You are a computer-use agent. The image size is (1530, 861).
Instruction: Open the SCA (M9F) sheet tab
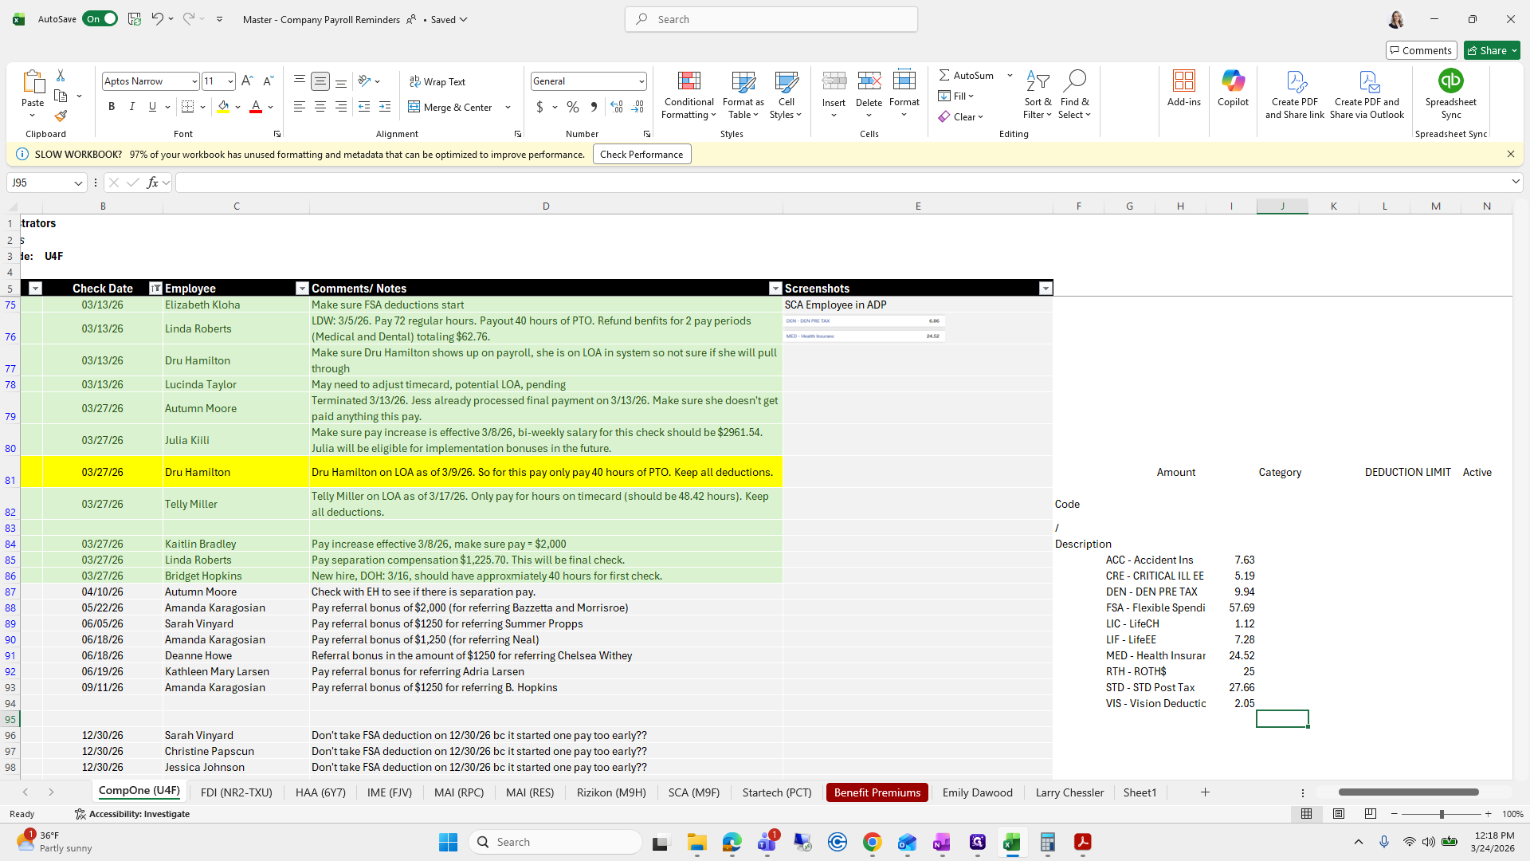pyautogui.click(x=693, y=792)
